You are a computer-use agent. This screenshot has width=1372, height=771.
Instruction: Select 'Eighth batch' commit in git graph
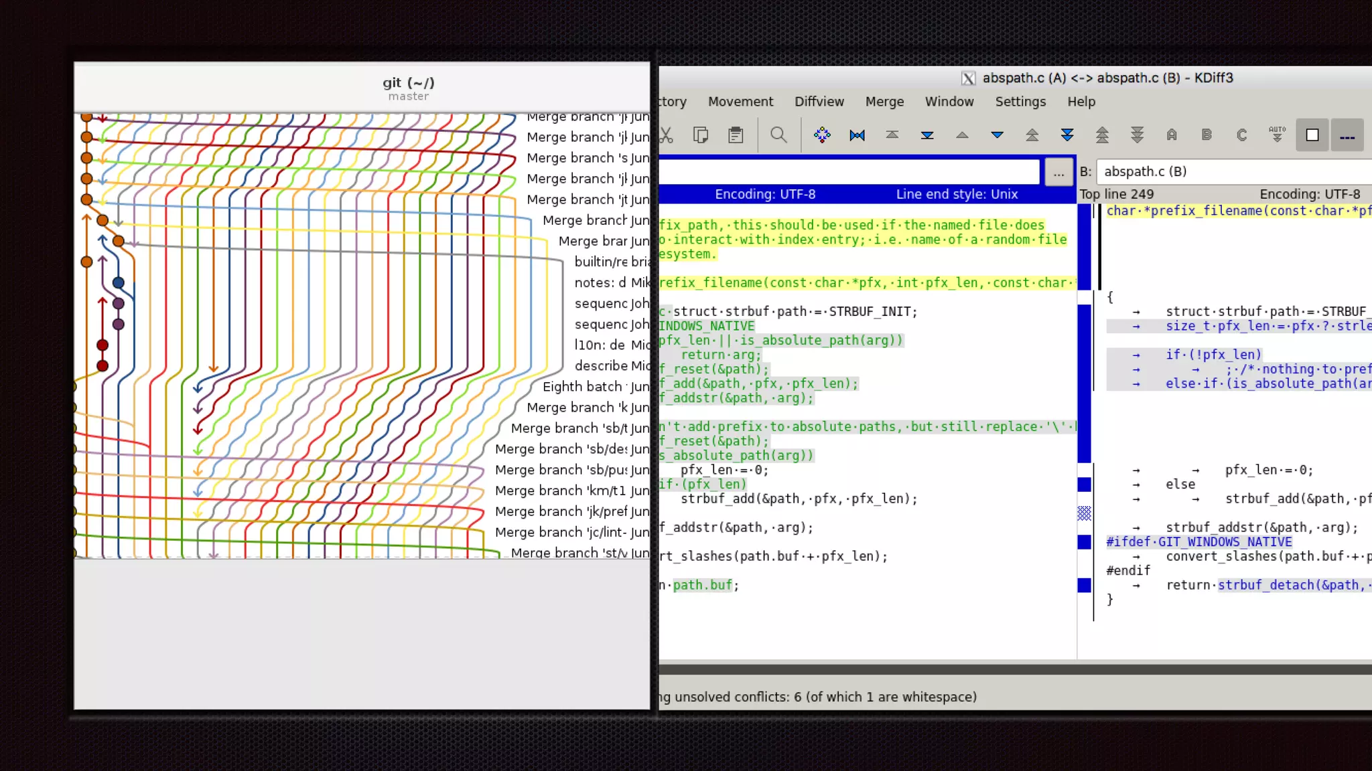[x=582, y=387]
